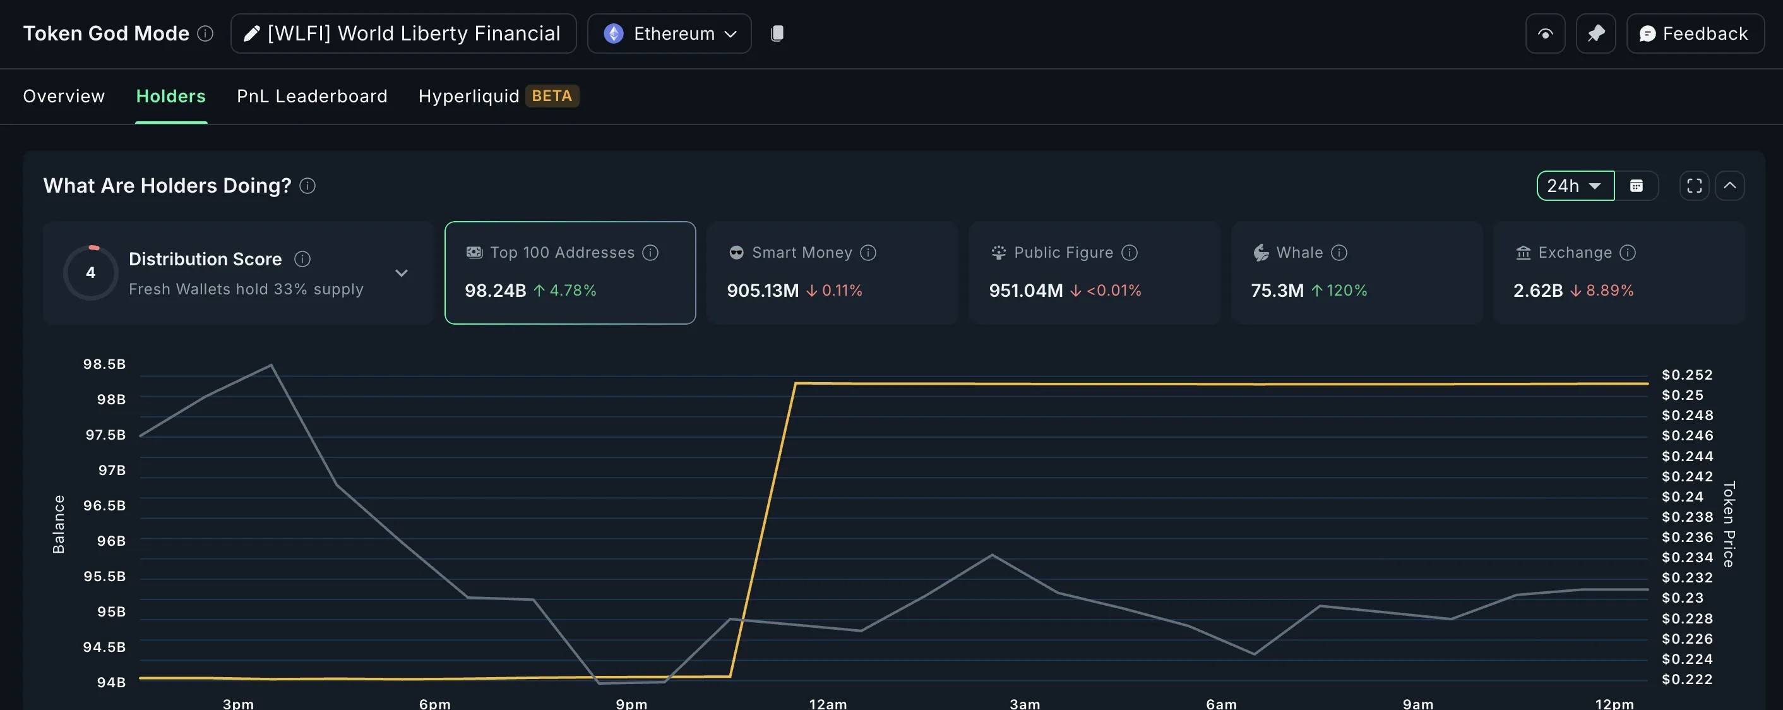
Task: Click 'Fresh Wallets hold 33% supply' text
Action: tap(246, 289)
